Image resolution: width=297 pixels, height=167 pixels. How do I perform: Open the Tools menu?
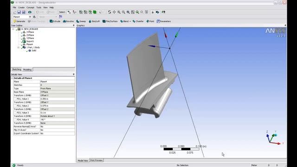point(39,7)
